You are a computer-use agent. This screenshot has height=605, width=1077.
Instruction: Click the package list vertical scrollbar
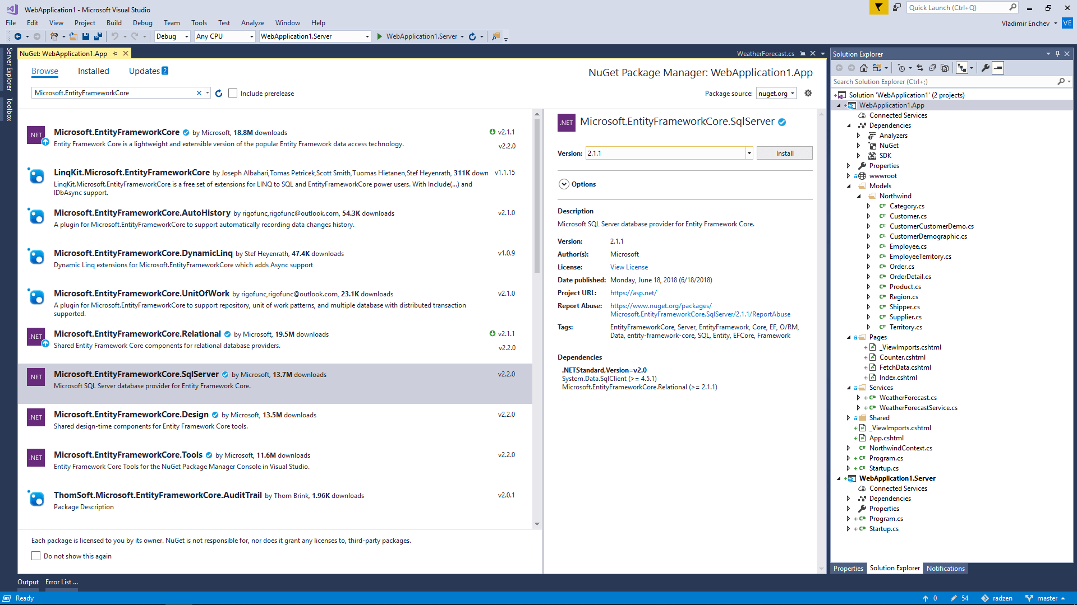[x=537, y=196]
